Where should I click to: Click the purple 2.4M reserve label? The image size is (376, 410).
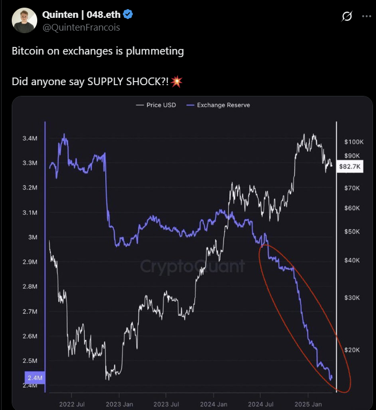(33, 378)
